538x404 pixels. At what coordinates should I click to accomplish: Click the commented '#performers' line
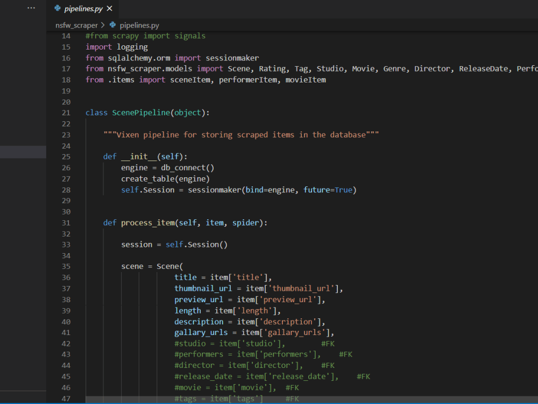click(264, 354)
